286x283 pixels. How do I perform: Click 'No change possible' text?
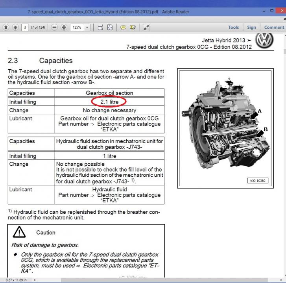(x=80, y=164)
